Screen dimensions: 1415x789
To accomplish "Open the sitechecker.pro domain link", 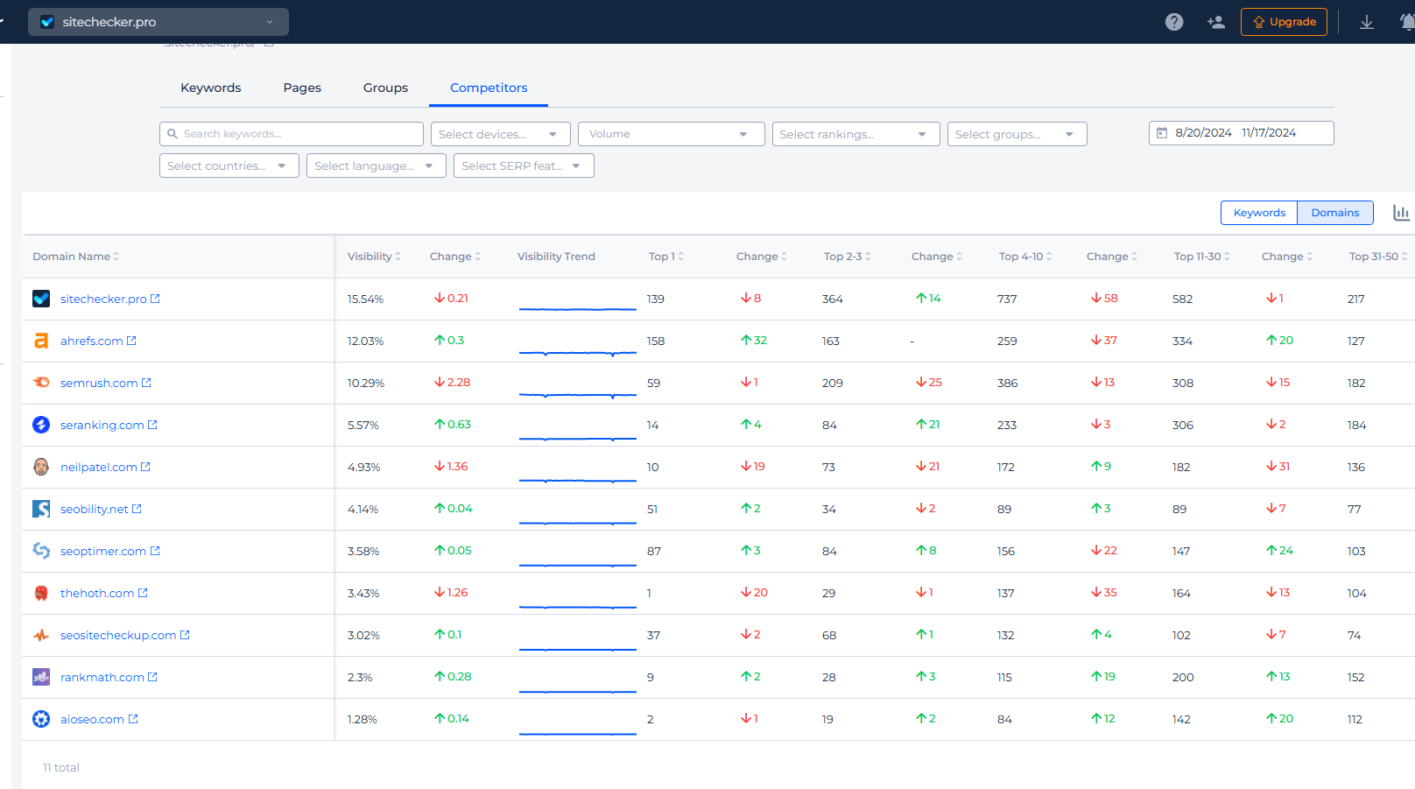I will pyautogui.click(x=103, y=299).
